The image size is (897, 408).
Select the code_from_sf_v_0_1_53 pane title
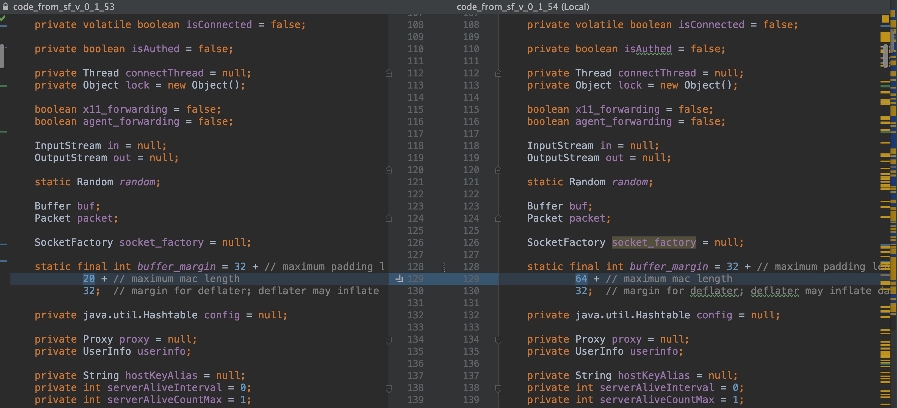coord(64,7)
